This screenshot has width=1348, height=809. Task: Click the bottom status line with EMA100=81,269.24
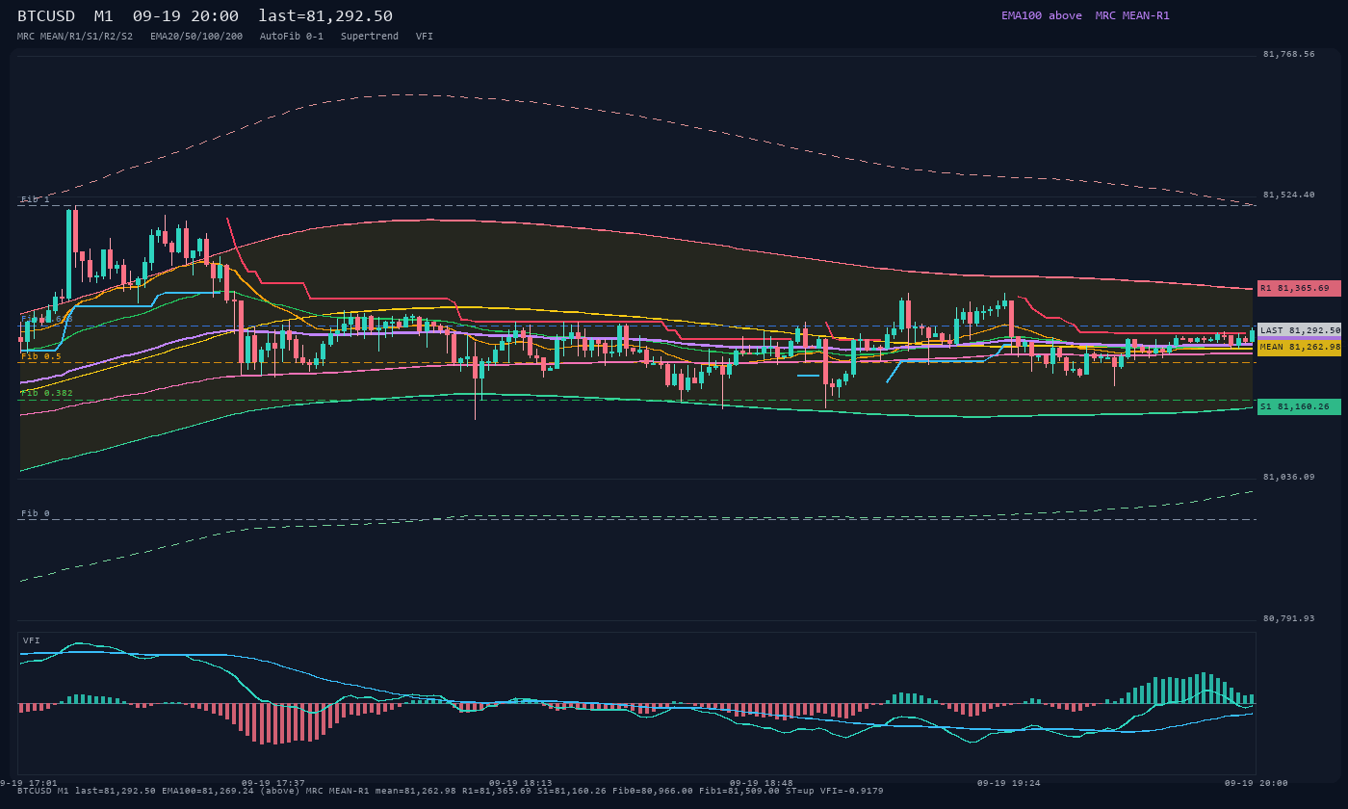coord(451,791)
